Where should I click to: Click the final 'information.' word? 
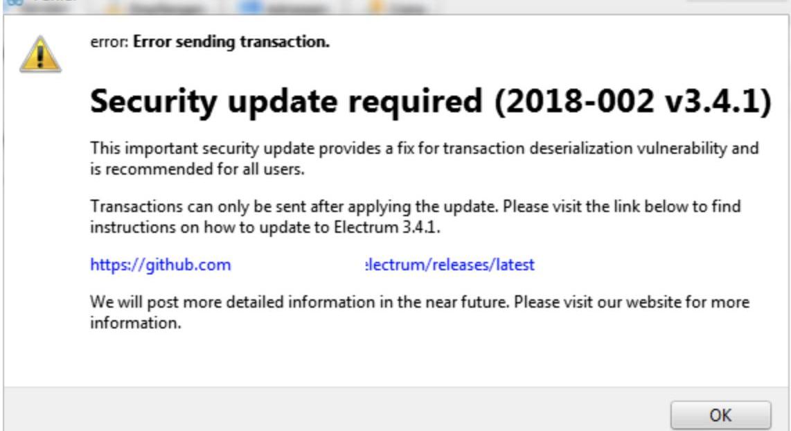click(x=136, y=323)
